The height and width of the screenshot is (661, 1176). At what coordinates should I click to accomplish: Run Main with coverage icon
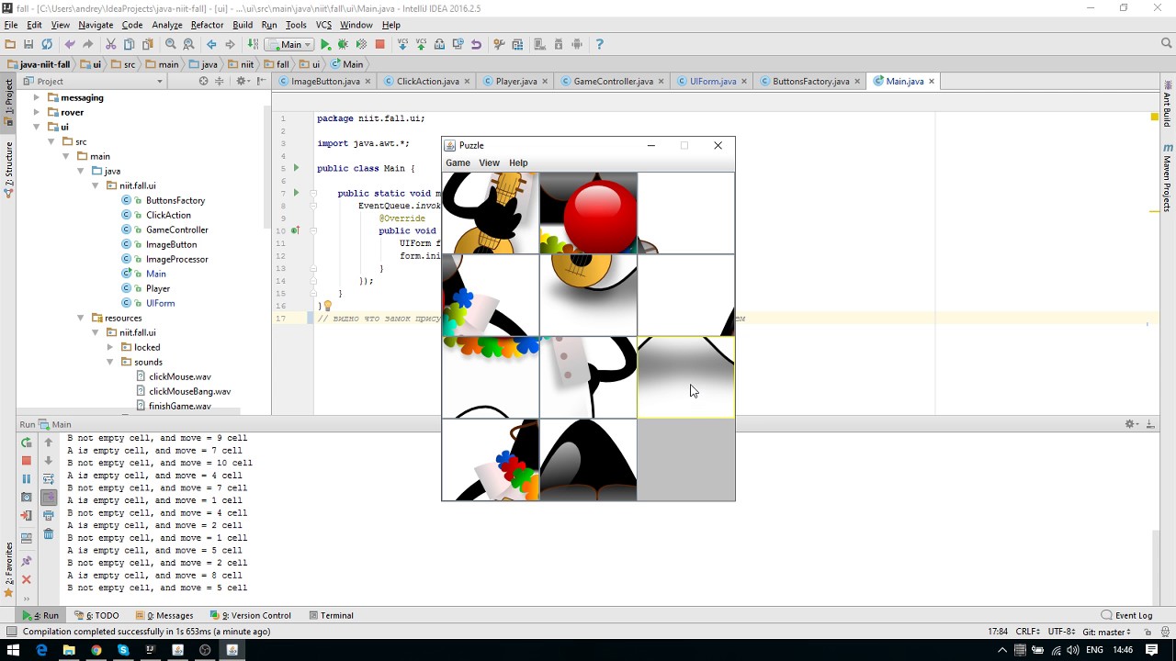[x=362, y=44]
